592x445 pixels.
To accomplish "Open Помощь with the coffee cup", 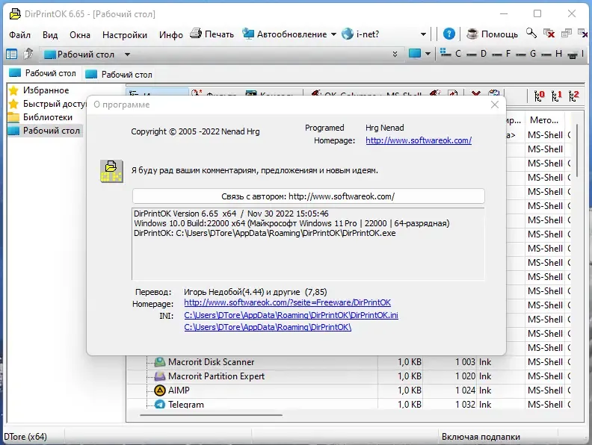I will 493,34.
